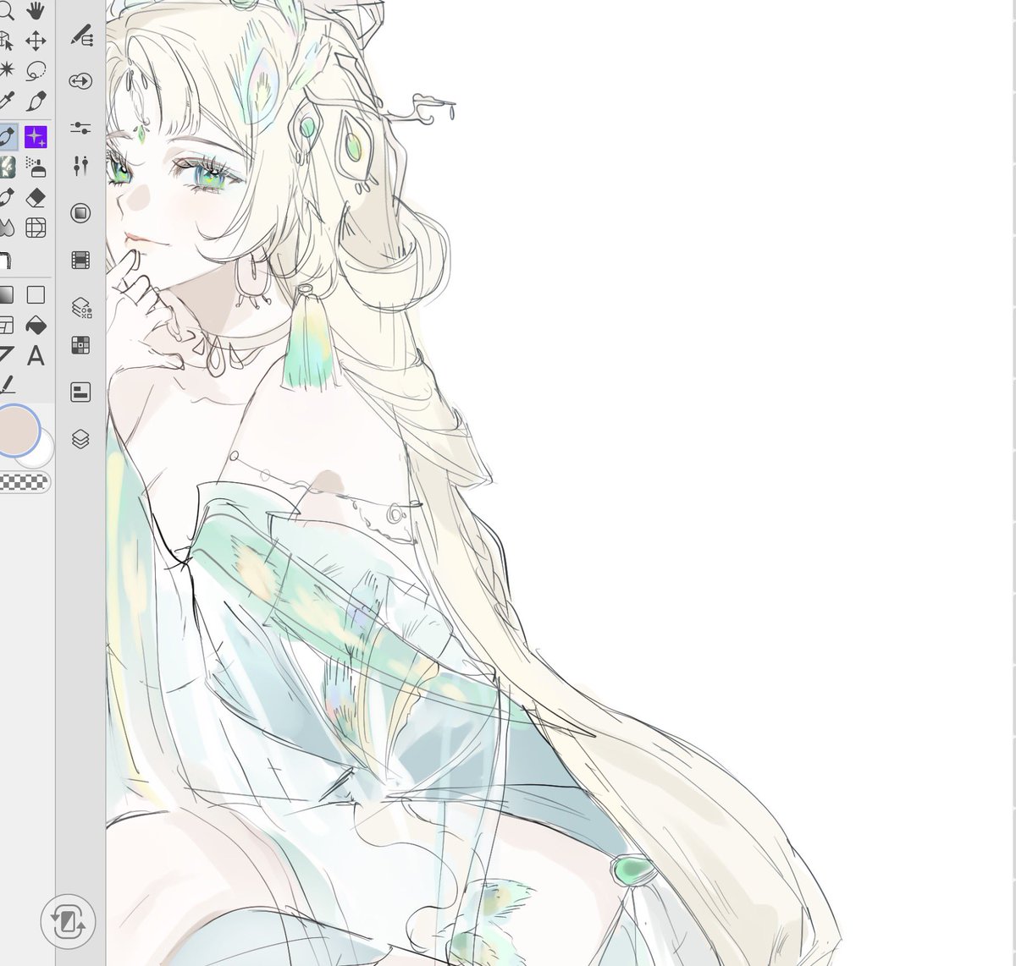The height and width of the screenshot is (966, 1016).
Task: Open the Color Set grid palette
Action: click(x=80, y=345)
